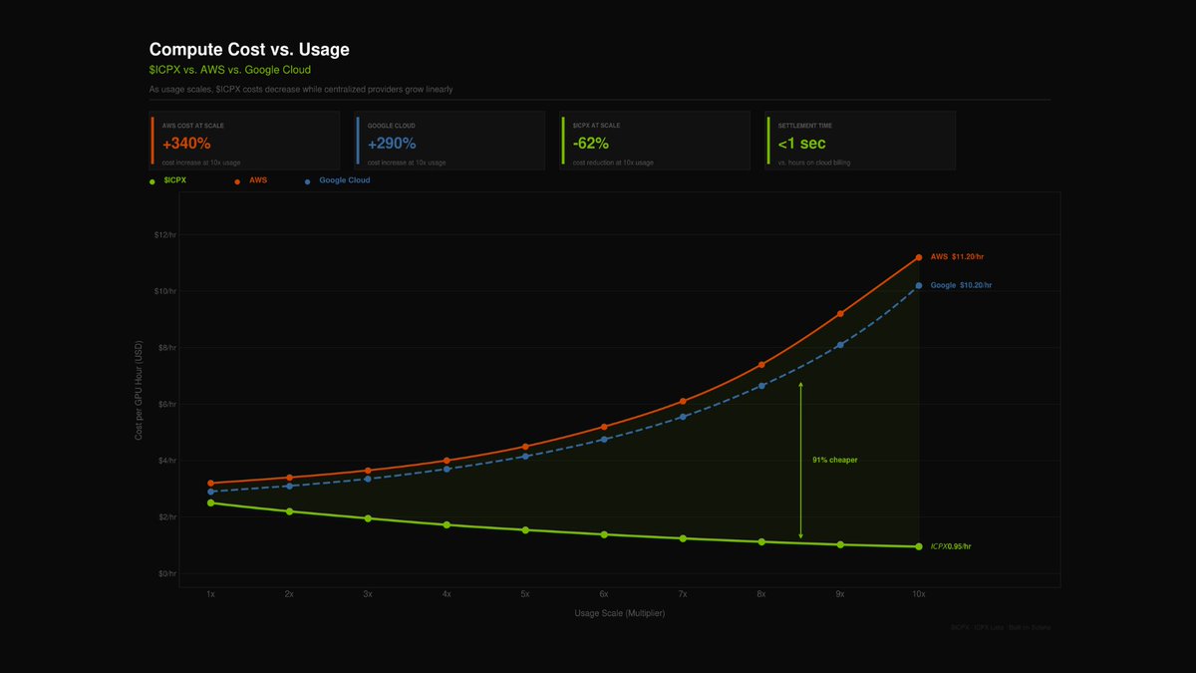Image resolution: width=1196 pixels, height=673 pixels.
Task: Click the $8/hr y-axis label
Action: point(167,348)
